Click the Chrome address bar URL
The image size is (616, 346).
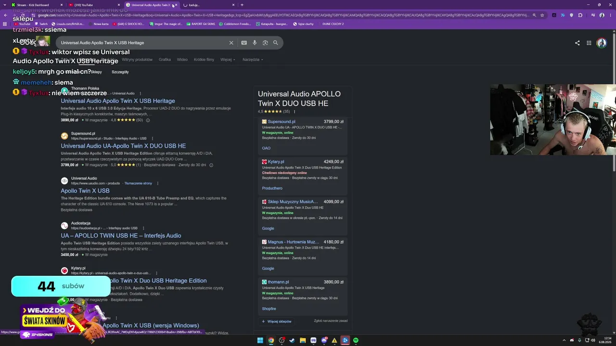(x=284, y=15)
